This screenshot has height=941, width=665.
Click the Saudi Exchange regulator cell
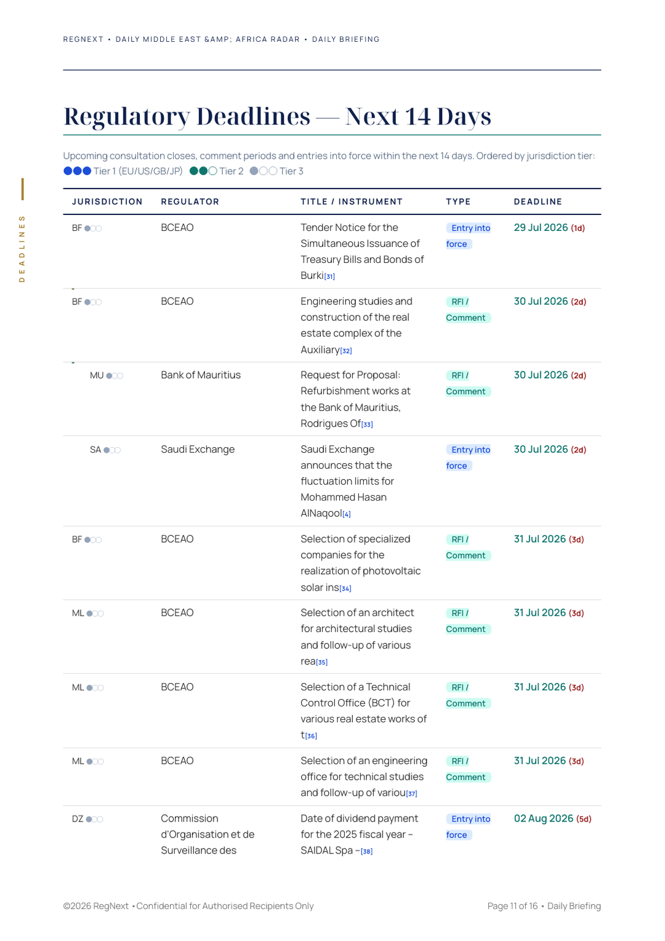198,450
